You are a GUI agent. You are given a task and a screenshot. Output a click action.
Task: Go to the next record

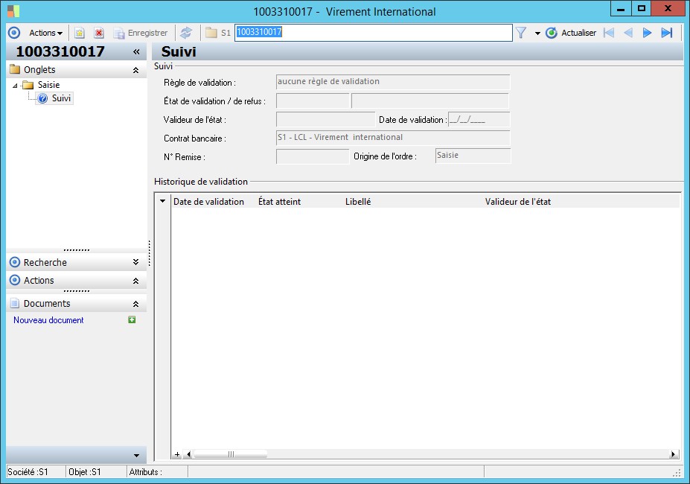pos(648,33)
